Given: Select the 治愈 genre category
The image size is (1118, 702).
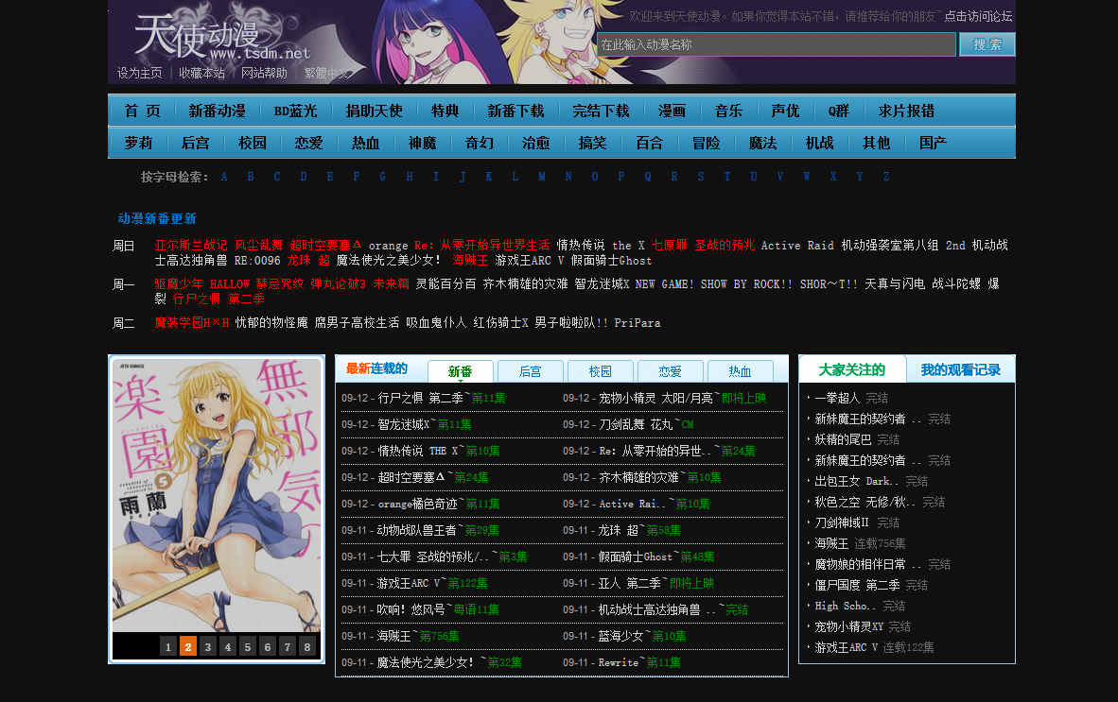Looking at the screenshot, I should (535, 143).
